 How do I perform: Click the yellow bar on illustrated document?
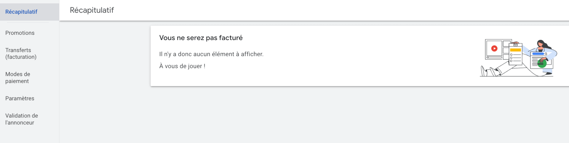516,50
